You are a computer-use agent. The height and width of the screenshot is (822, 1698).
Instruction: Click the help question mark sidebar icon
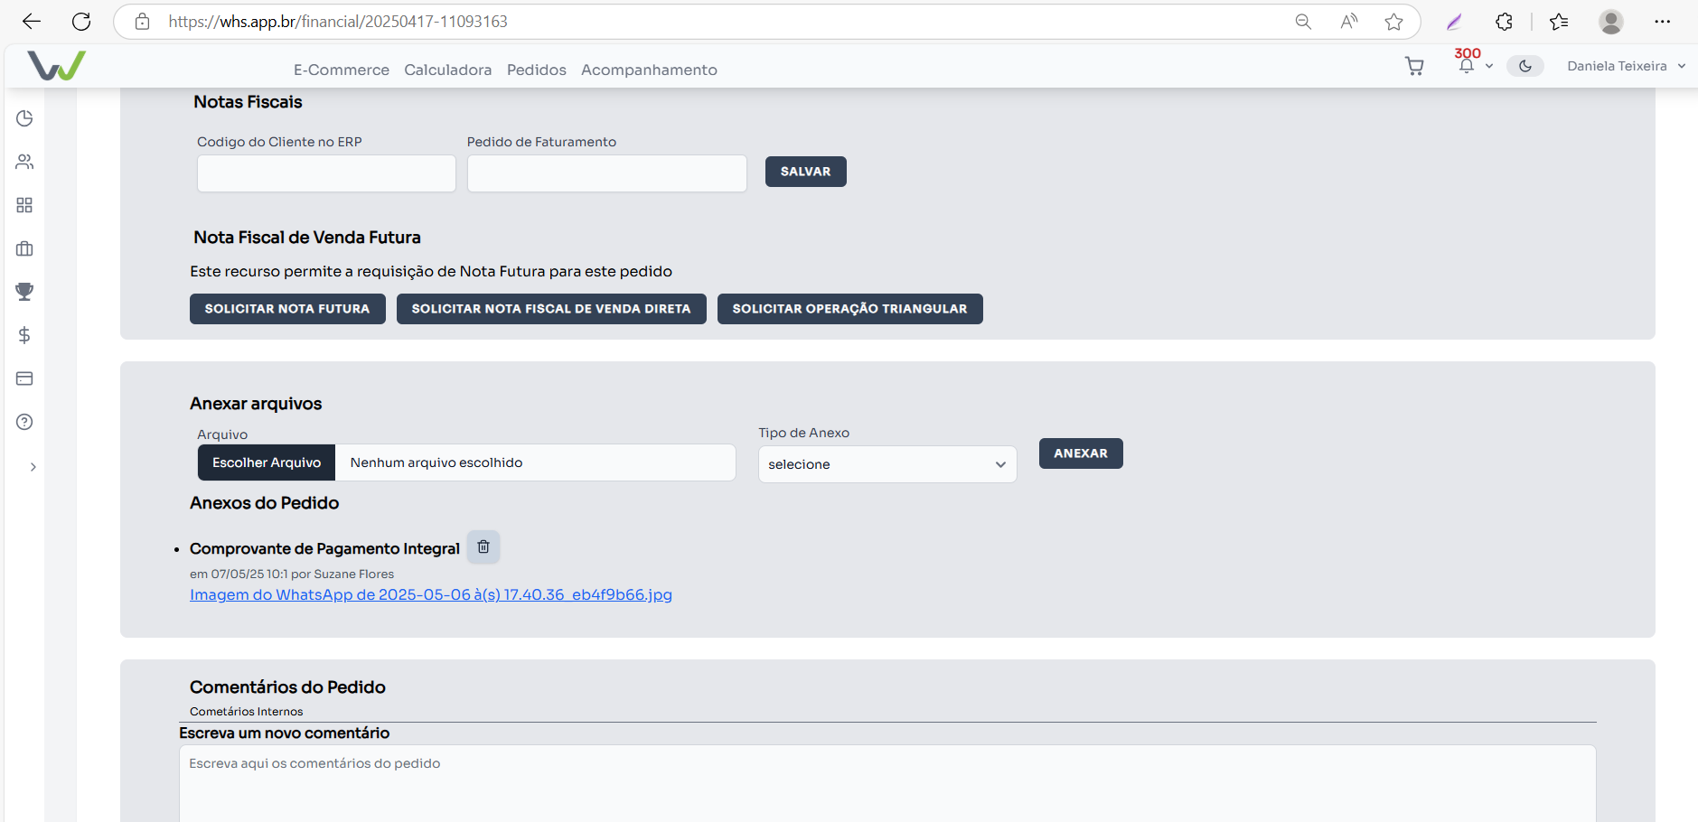coord(24,422)
